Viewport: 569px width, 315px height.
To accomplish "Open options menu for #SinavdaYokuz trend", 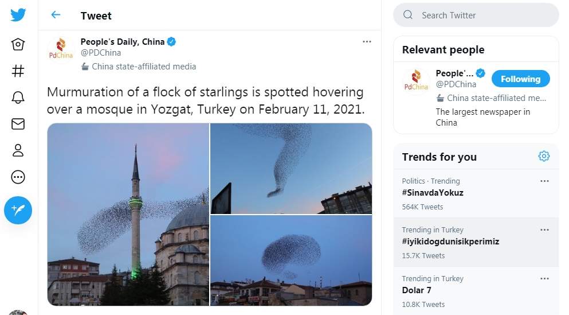I will [544, 181].
